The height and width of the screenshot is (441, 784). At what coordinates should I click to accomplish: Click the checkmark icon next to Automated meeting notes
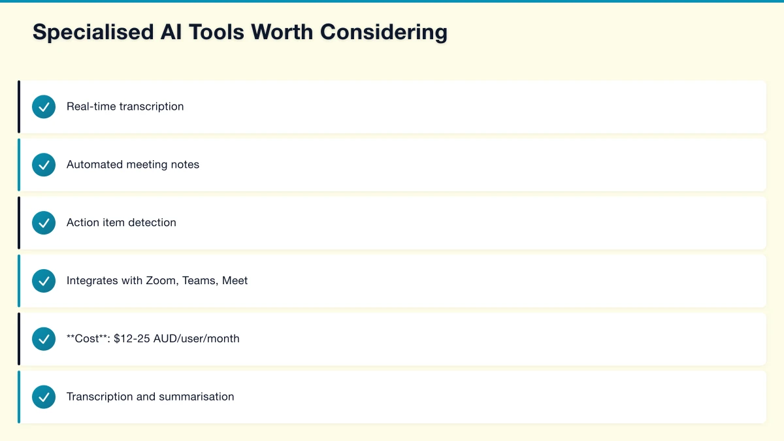tap(44, 165)
